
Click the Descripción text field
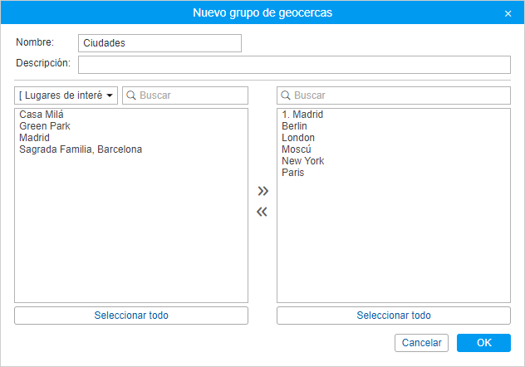[294, 65]
